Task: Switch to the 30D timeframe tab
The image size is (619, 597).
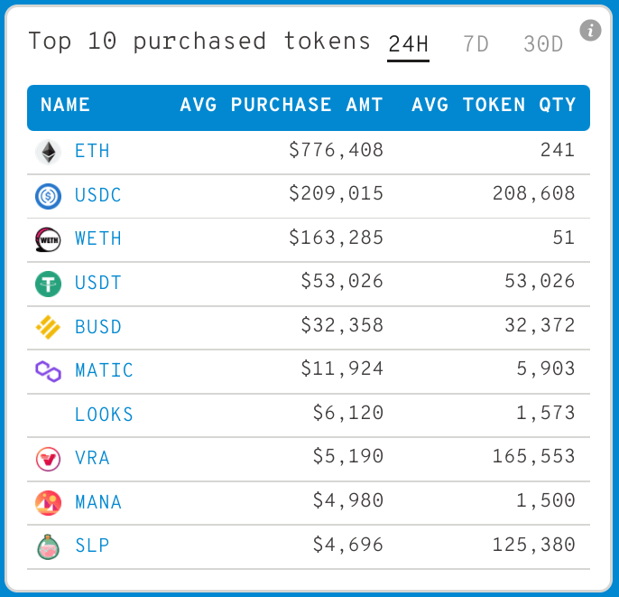Action: (543, 44)
